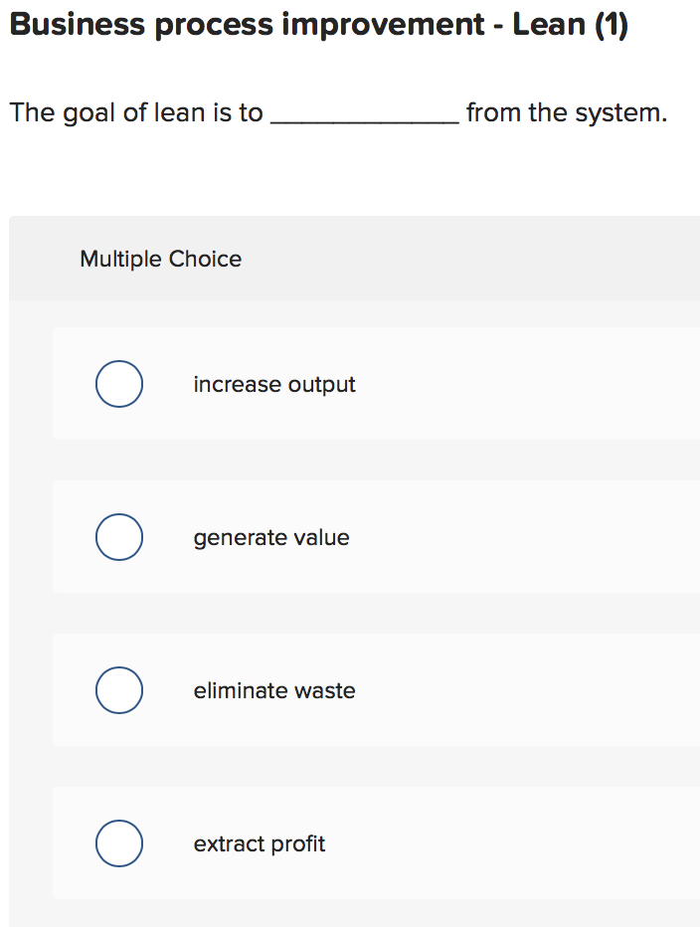The width and height of the screenshot is (700, 927).
Task: Select the "extract profit" radio button
Action: (x=119, y=843)
